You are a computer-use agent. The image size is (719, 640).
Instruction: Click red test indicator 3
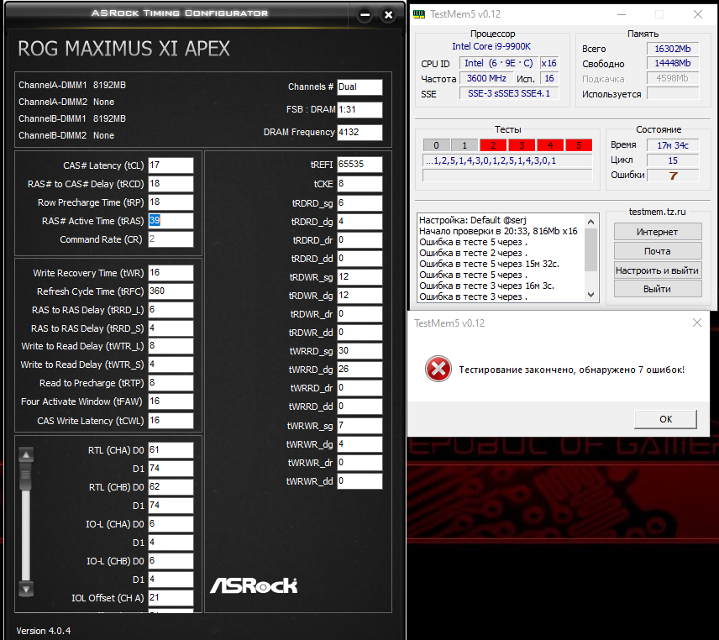[522, 145]
